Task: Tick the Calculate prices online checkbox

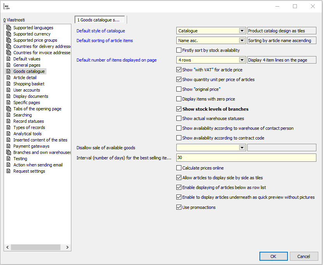Action: [x=179, y=168]
